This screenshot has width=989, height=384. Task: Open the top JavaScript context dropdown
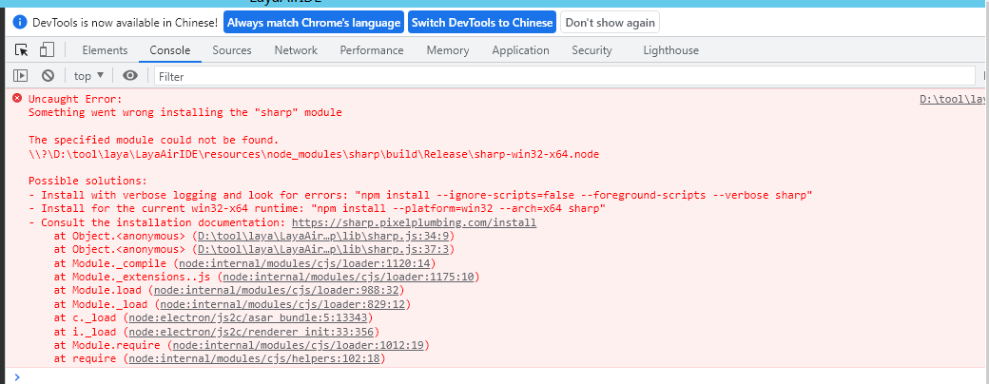click(88, 76)
